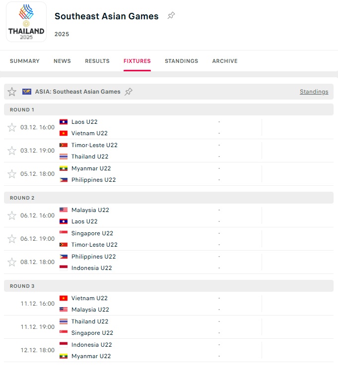Image resolution: width=338 pixels, height=372 pixels.
Task: Favorite the Myanmar U22 vs Philippines U22 match
Action: (12, 174)
